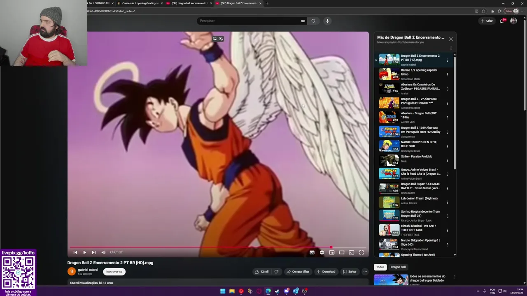
Task: Select the Dragon Ball filter chip
Action: tap(398, 267)
